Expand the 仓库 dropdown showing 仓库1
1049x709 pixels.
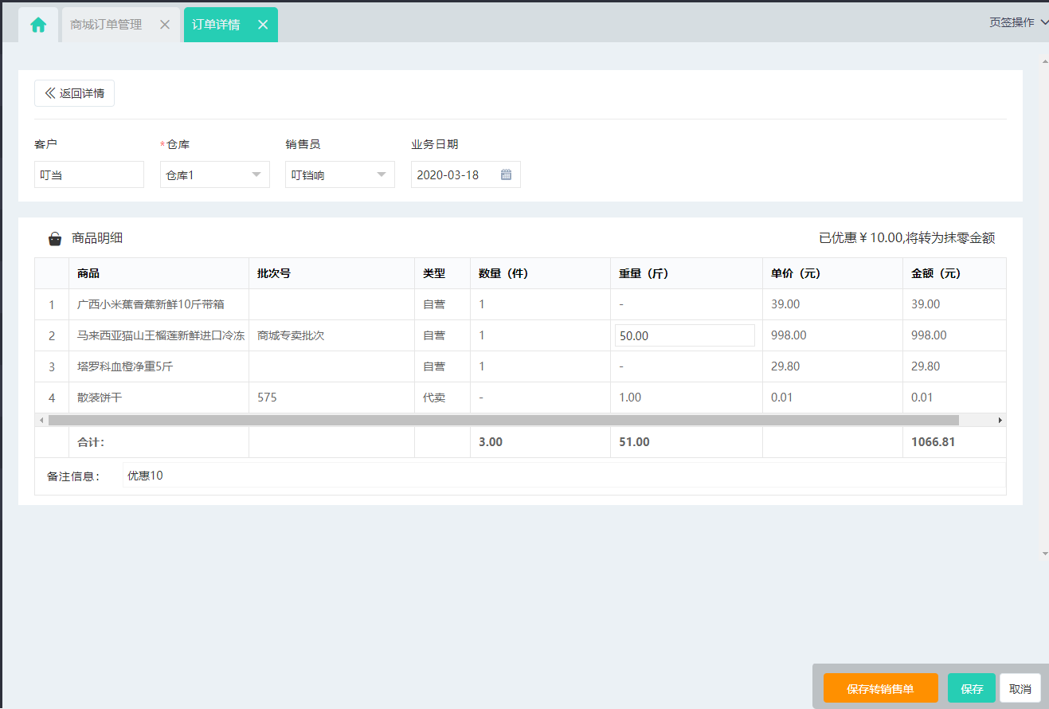215,174
